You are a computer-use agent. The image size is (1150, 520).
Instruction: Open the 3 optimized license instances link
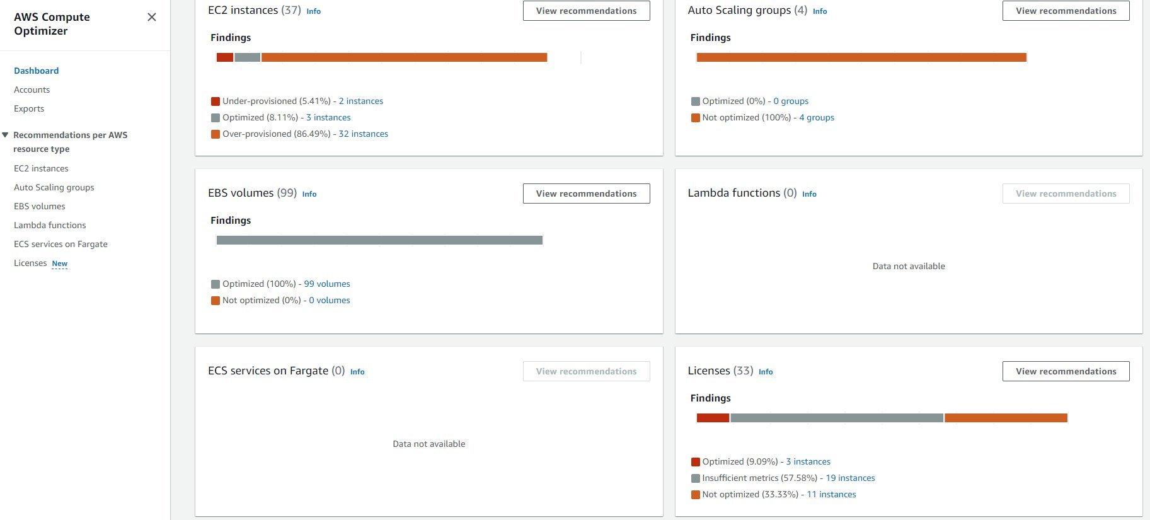point(808,461)
